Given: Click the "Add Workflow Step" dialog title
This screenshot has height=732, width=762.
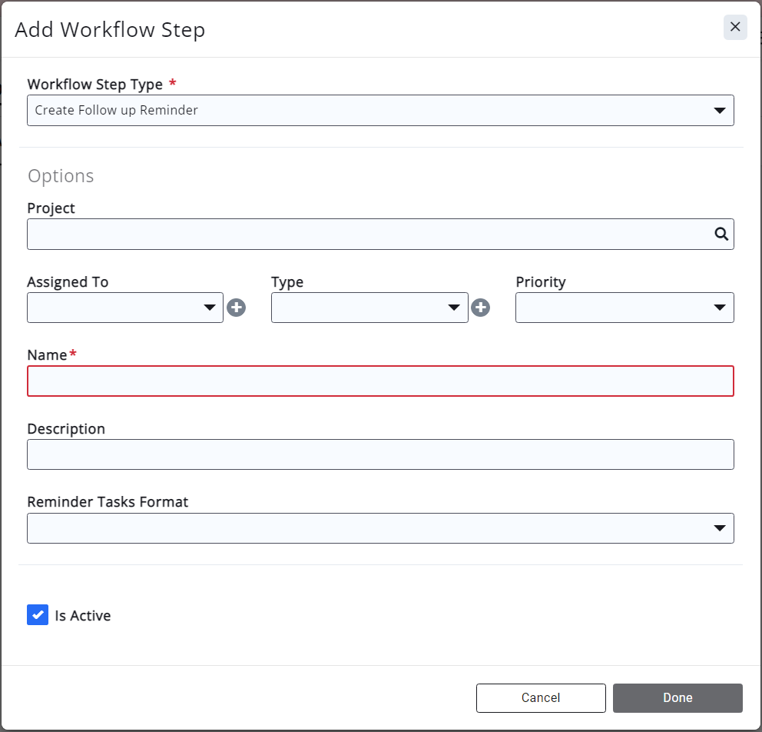Looking at the screenshot, I should click(110, 30).
